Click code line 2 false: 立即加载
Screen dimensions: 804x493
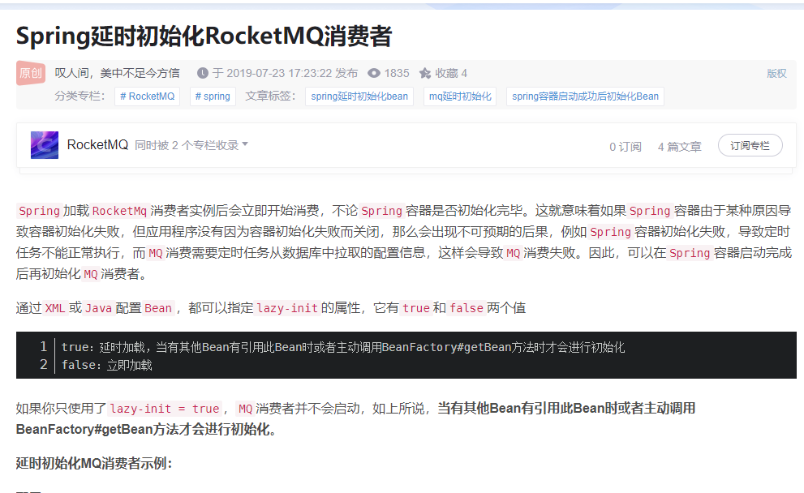coord(106,365)
